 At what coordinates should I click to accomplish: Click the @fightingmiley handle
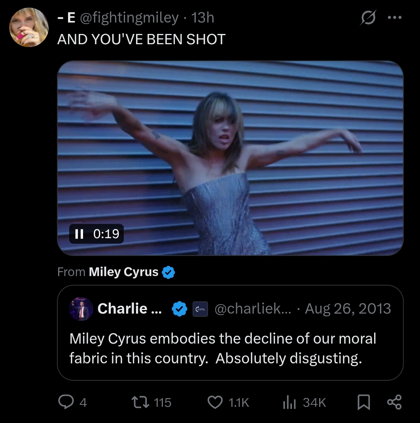pyautogui.click(x=129, y=18)
